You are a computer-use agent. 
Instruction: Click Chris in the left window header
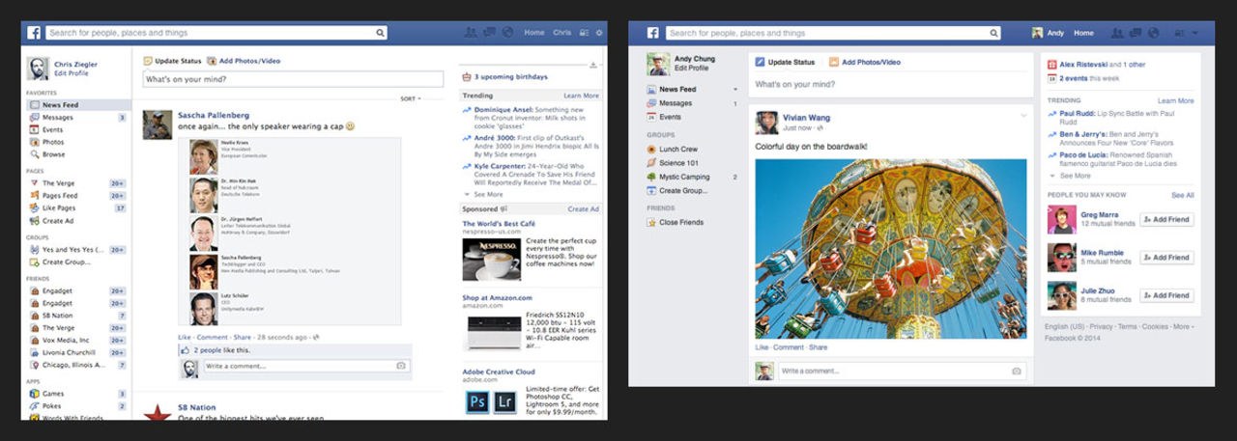point(561,33)
